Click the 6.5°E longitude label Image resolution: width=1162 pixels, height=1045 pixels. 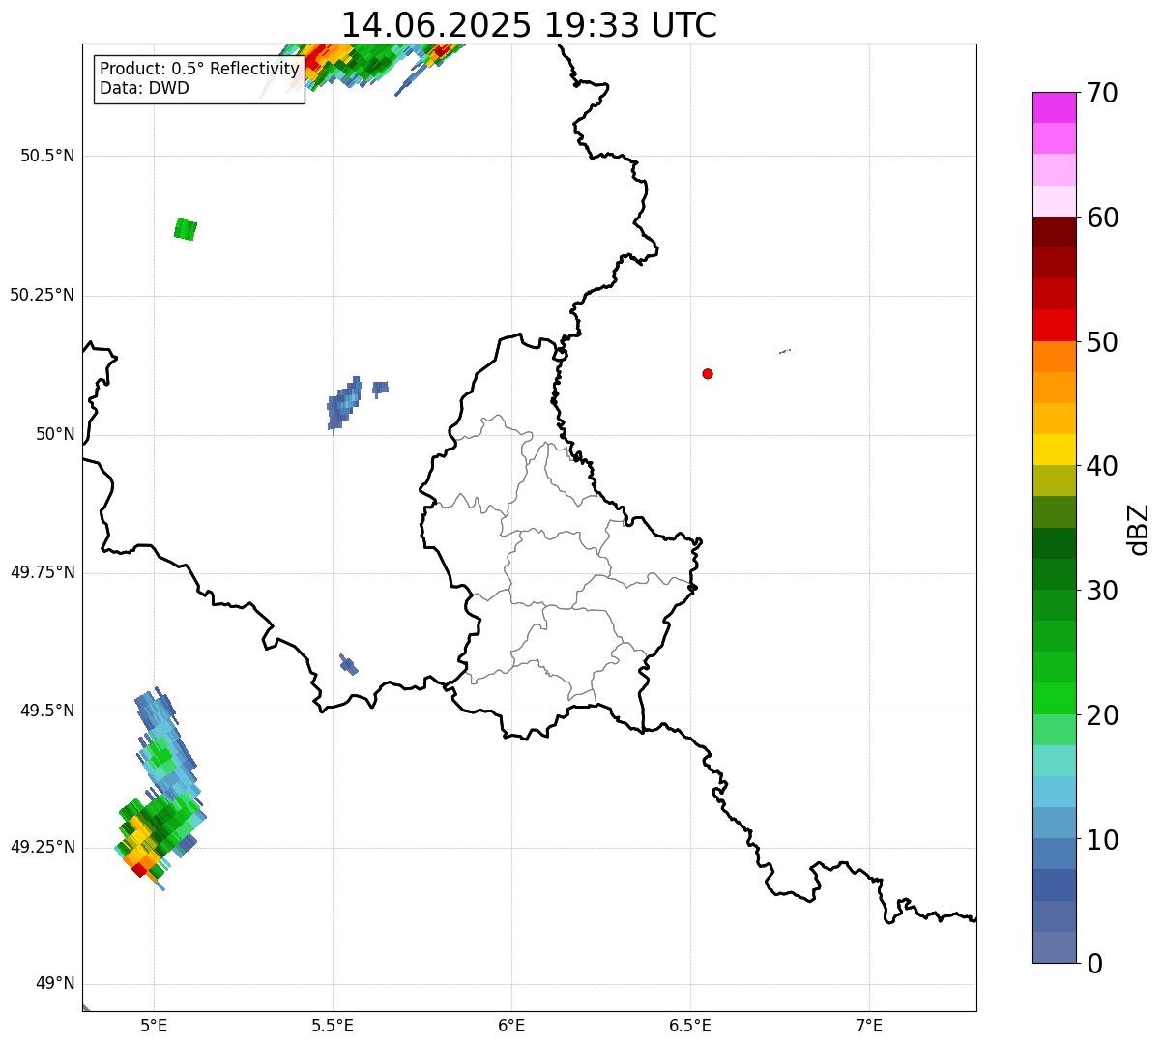click(690, 1025)
